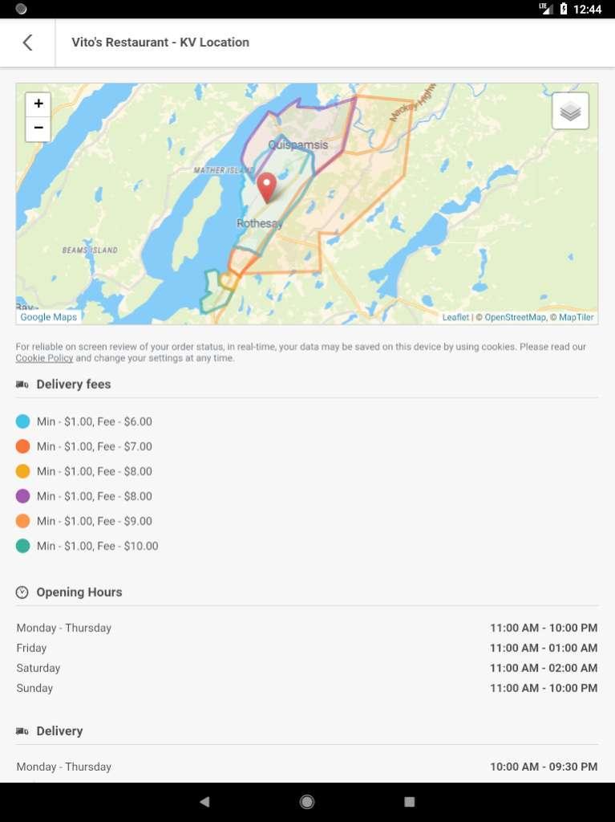The image size is (615, 822).
Task: Tap the Sunday opening hours label
Action: click(x=34, y=688)
